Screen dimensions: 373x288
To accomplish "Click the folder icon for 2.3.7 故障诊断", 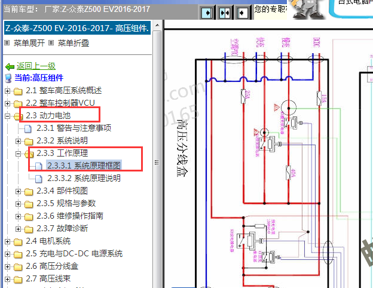I will tap(29, 229).
